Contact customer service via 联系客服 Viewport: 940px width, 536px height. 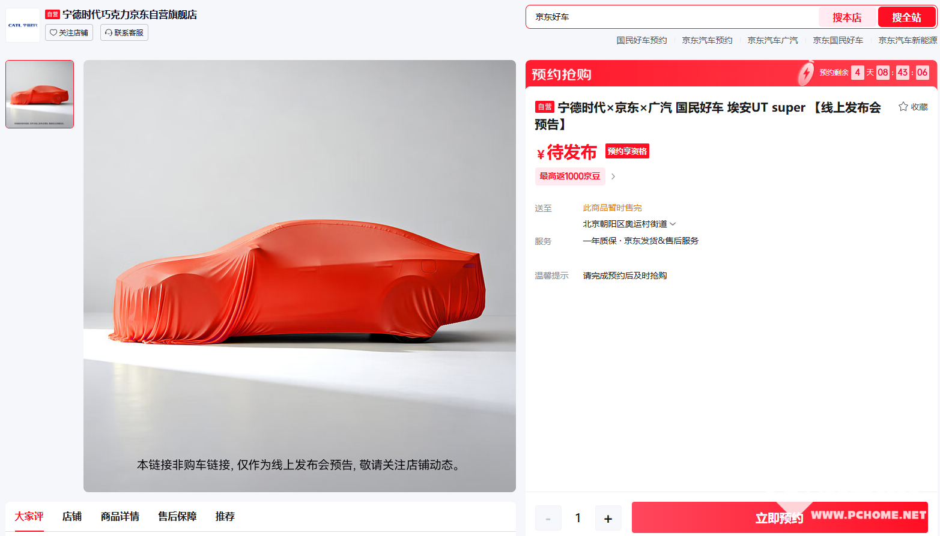[124, 32]
